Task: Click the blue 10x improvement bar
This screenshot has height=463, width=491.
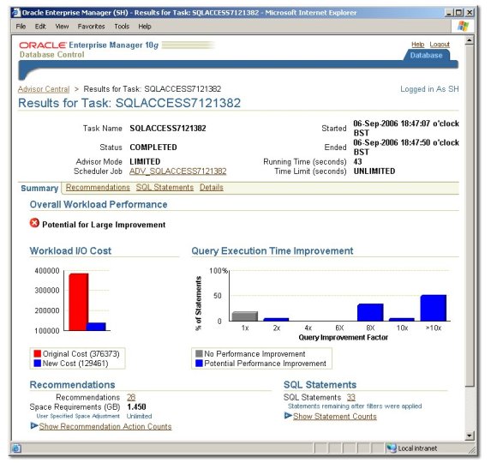Action: coord(402,320)
